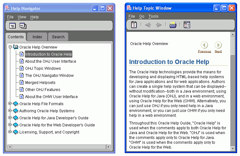Click the Oracle Help Overview text in topic header

pyautogui.click(x=149, y=44)
